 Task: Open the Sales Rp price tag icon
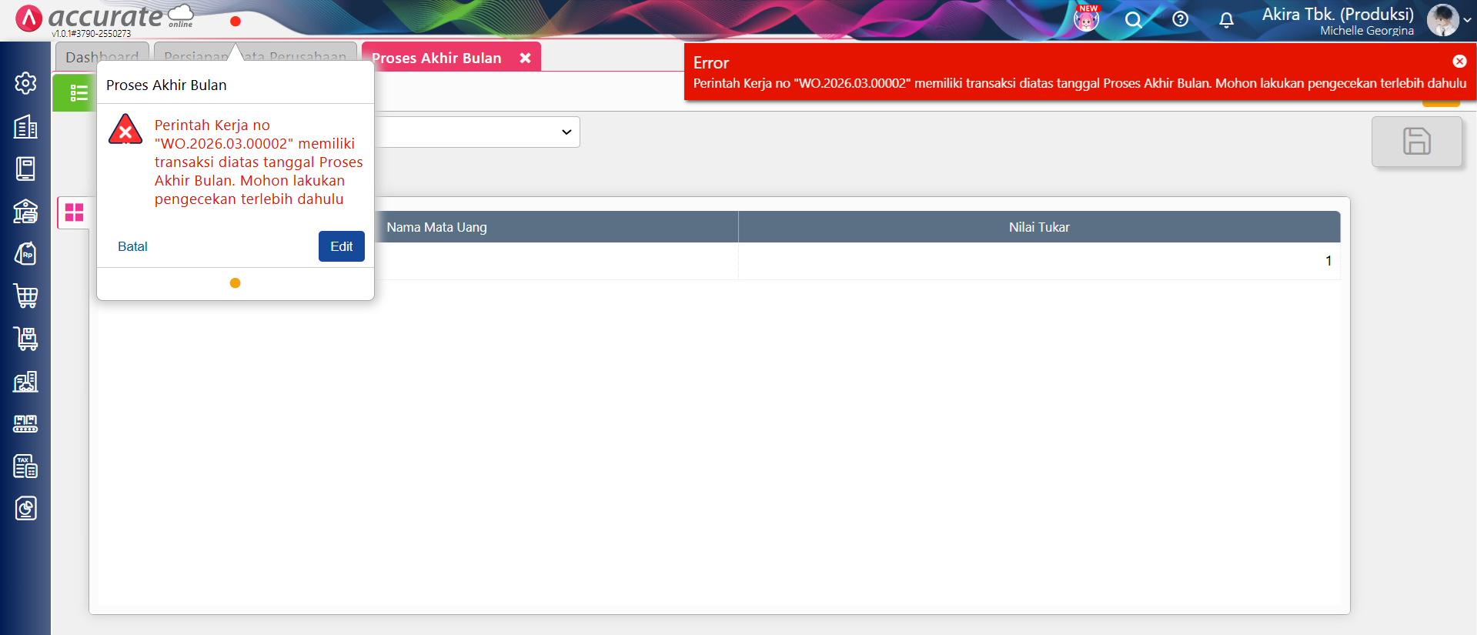(25, 253)
